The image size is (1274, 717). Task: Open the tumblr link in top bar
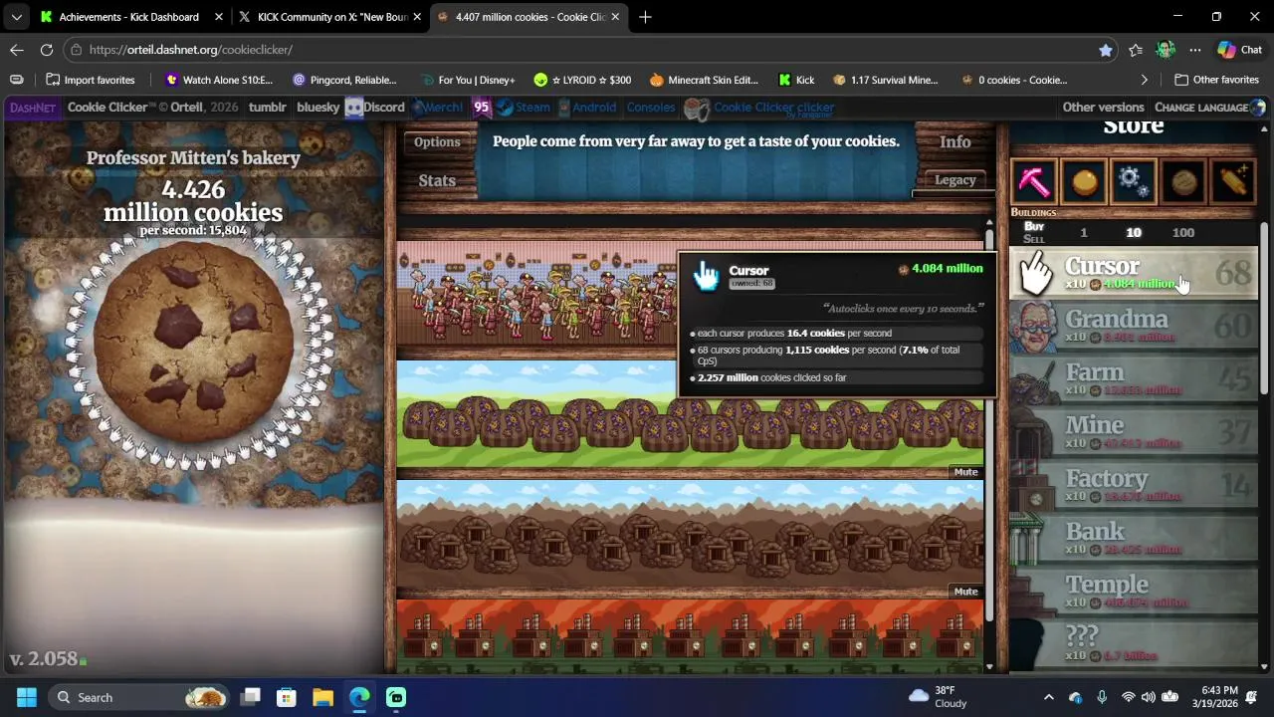coord(267,108)
